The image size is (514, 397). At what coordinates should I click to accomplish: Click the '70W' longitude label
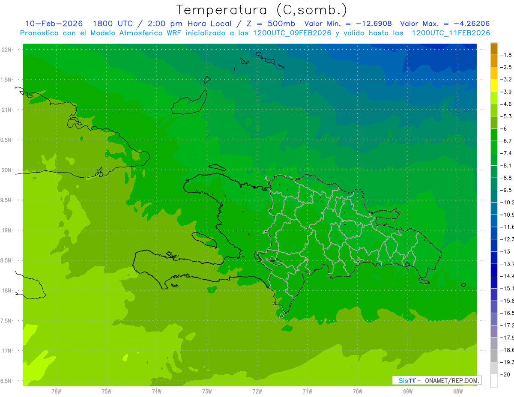point(358,391)
